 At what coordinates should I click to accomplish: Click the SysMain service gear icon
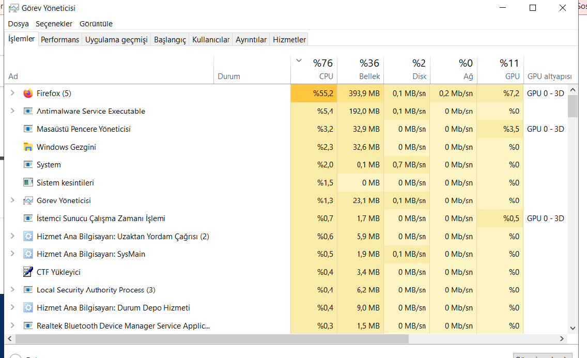(28, 254)
